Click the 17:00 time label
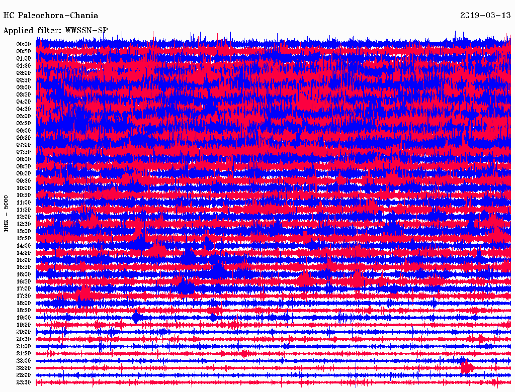515x392 pixels. point(24,289)
